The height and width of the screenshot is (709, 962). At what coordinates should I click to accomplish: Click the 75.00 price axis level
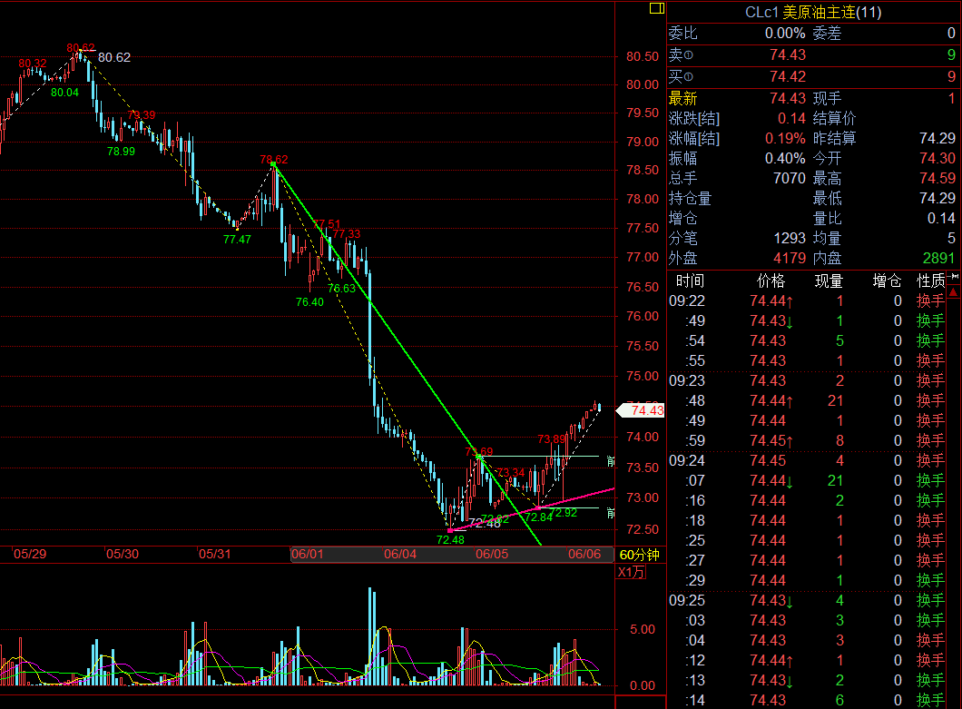coord(643,377)
